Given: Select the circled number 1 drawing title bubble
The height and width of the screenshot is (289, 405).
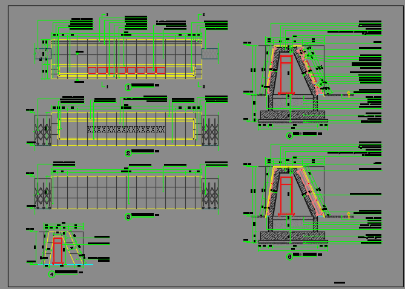Looking at the screenshot, I should pyautogui.click(x=128, y=88).
